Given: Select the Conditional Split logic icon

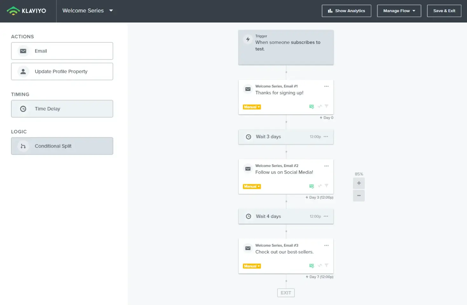Looking at the screenshot, I should point(23,146).
